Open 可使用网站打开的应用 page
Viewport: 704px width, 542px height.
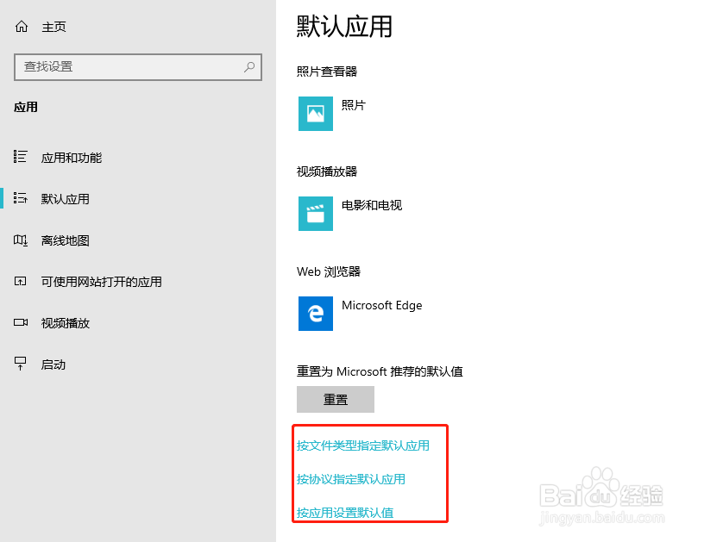[x=102, y=282]
